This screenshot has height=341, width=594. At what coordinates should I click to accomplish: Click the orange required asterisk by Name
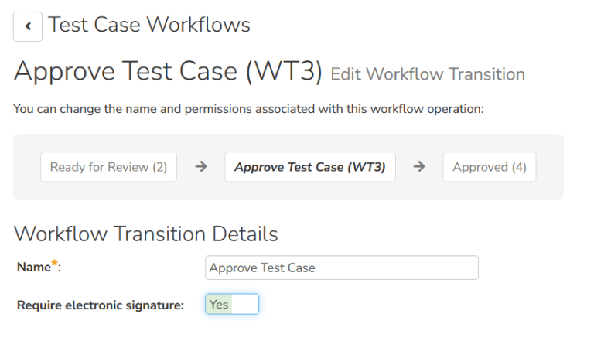coord(55,262)
